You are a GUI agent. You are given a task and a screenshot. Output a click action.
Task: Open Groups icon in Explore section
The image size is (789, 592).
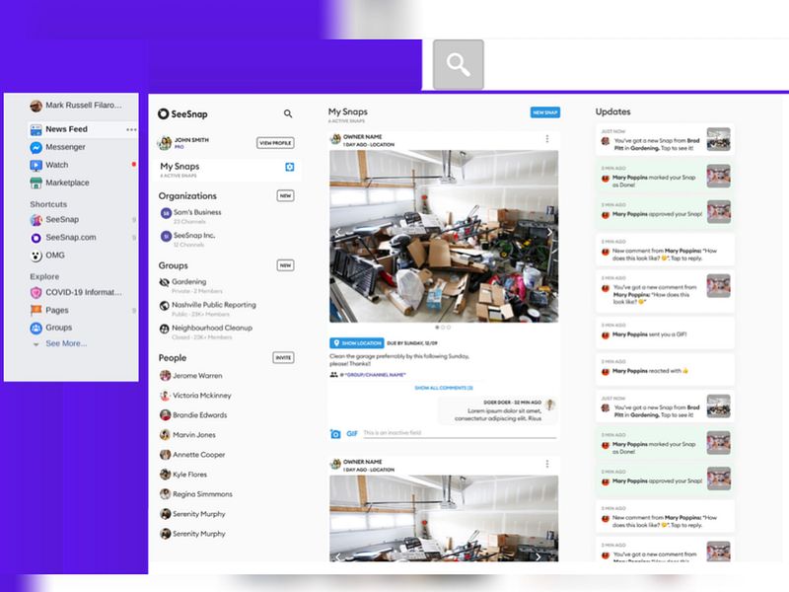(x=36, y=328)
